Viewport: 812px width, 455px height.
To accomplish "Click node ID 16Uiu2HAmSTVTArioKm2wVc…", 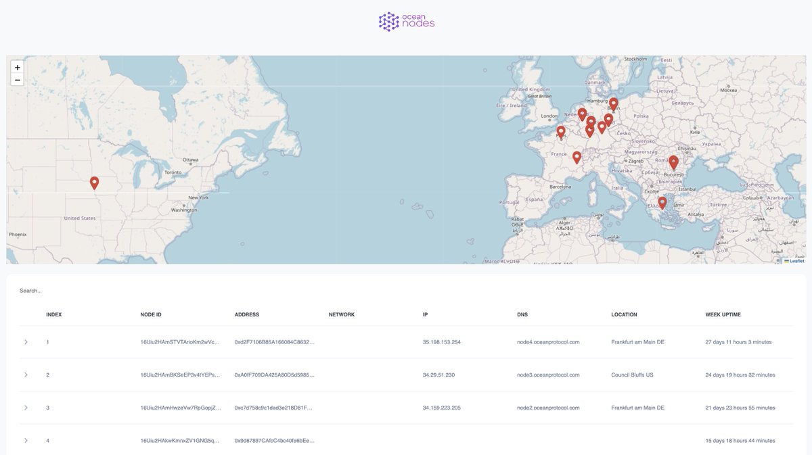I will pyautogui.click(x=180, y=342).
